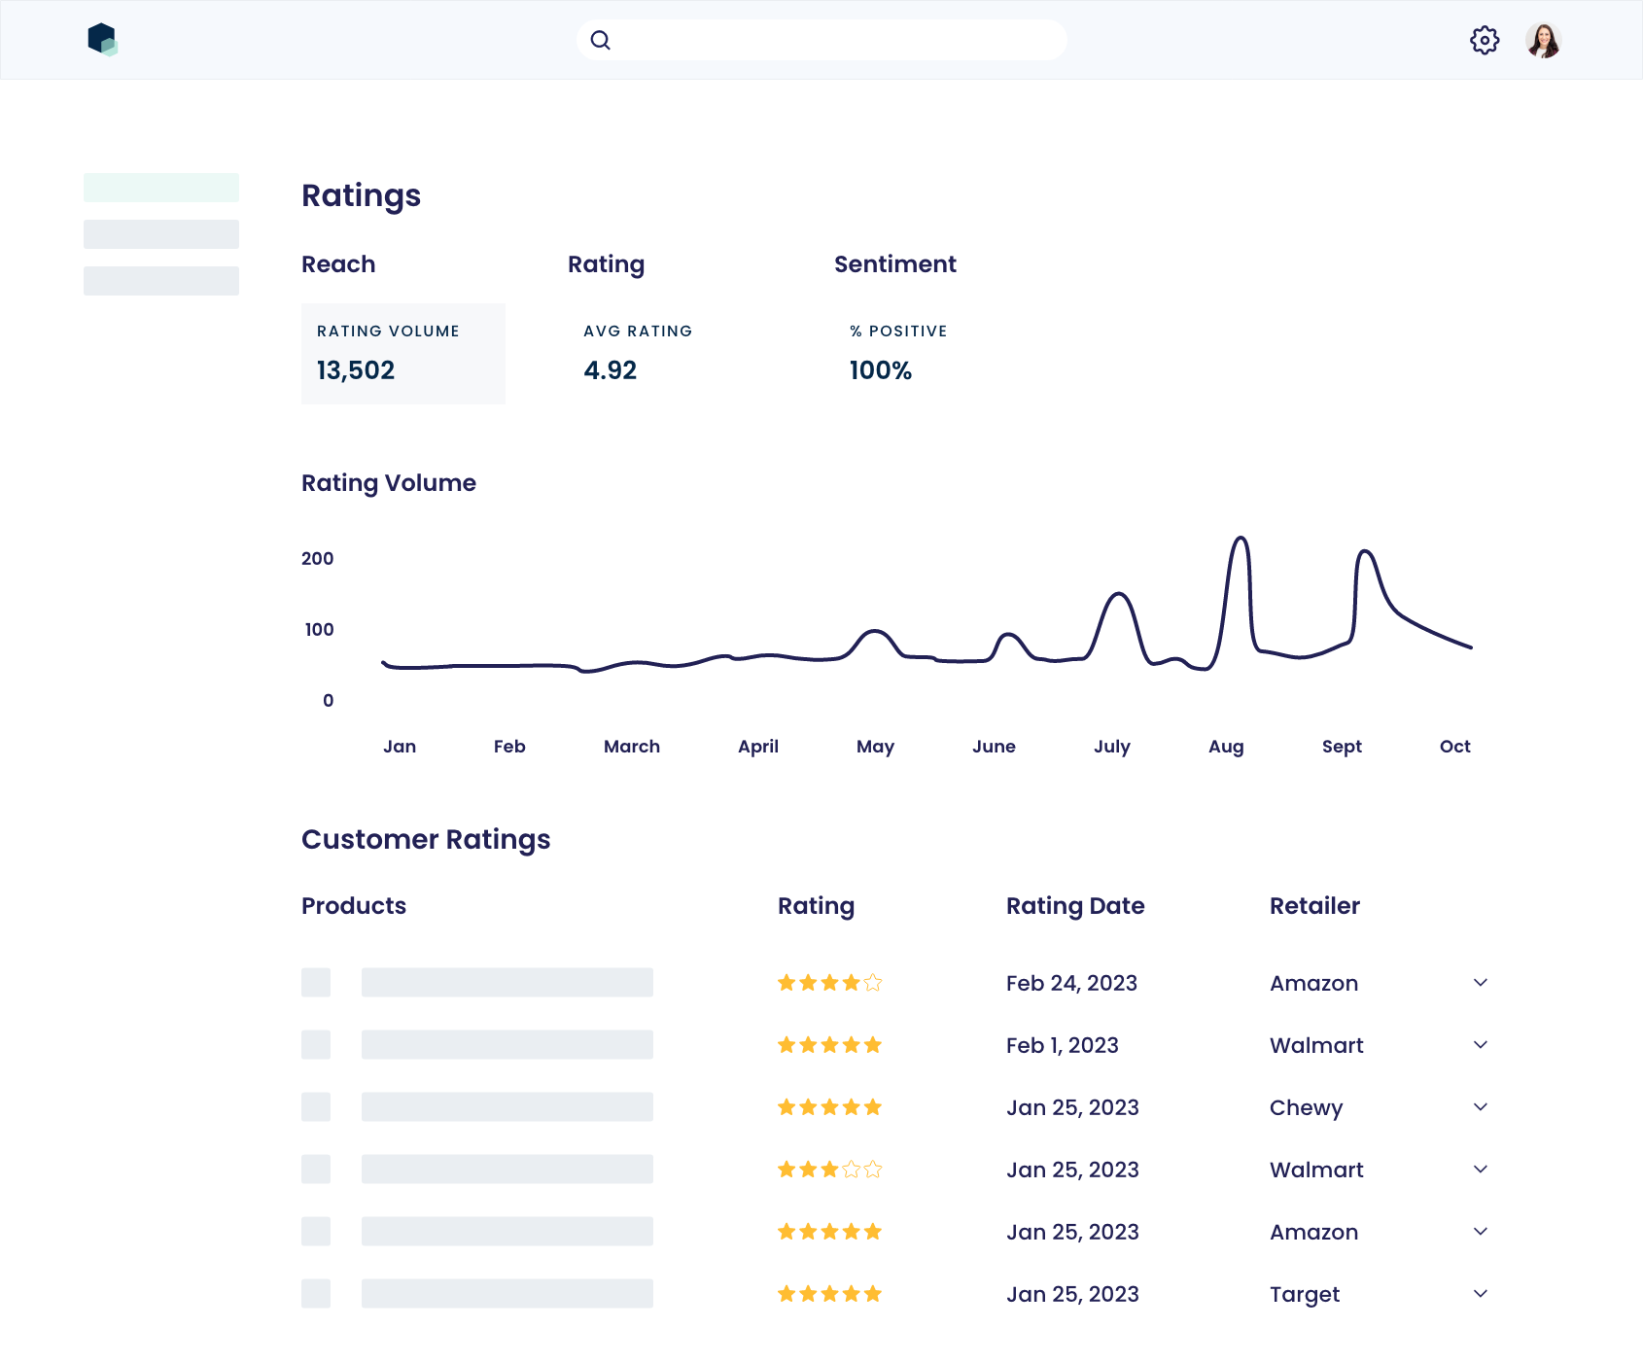Click inside the top search field
This screenshot has height=1363, width=1643.
click(836, 40)
